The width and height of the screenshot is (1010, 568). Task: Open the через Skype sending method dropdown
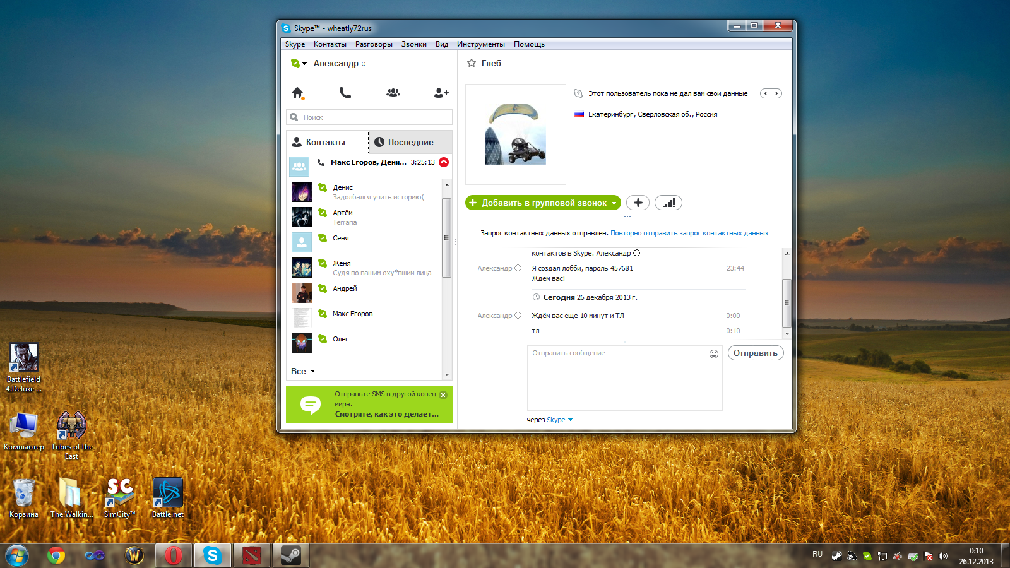click(559, 420)
